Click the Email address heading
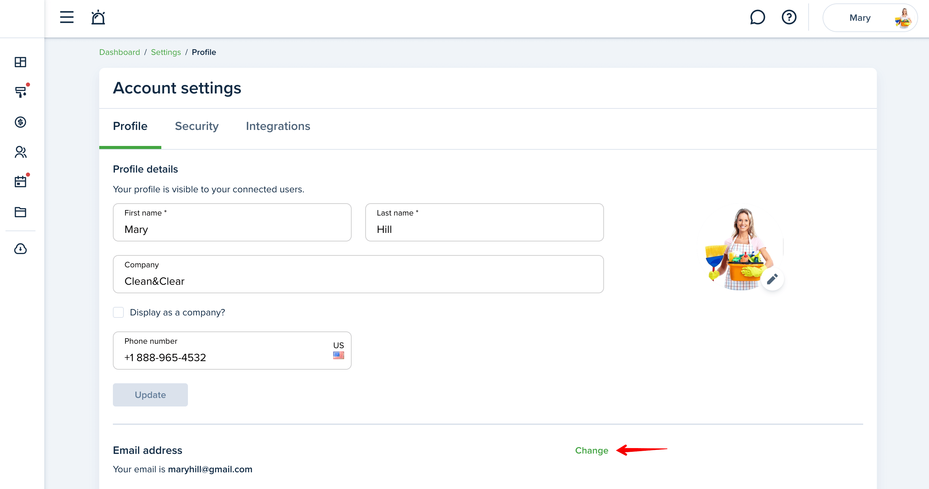This screenshot has height=489, width=929. pos(147,450)
